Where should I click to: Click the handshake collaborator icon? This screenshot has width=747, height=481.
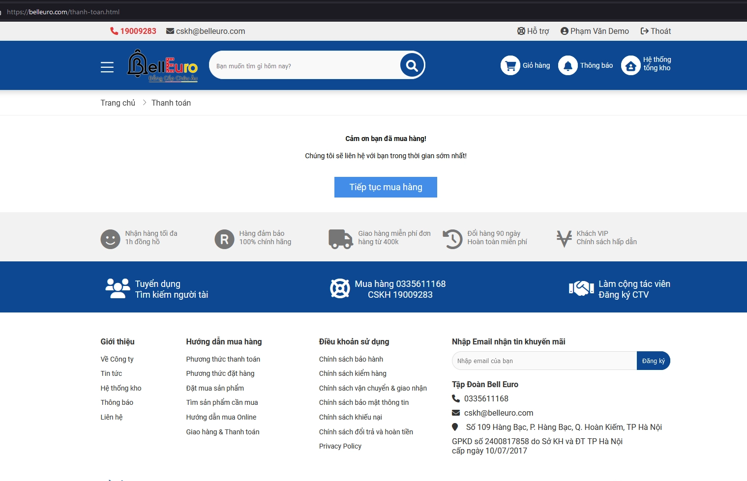click(581, 288)
